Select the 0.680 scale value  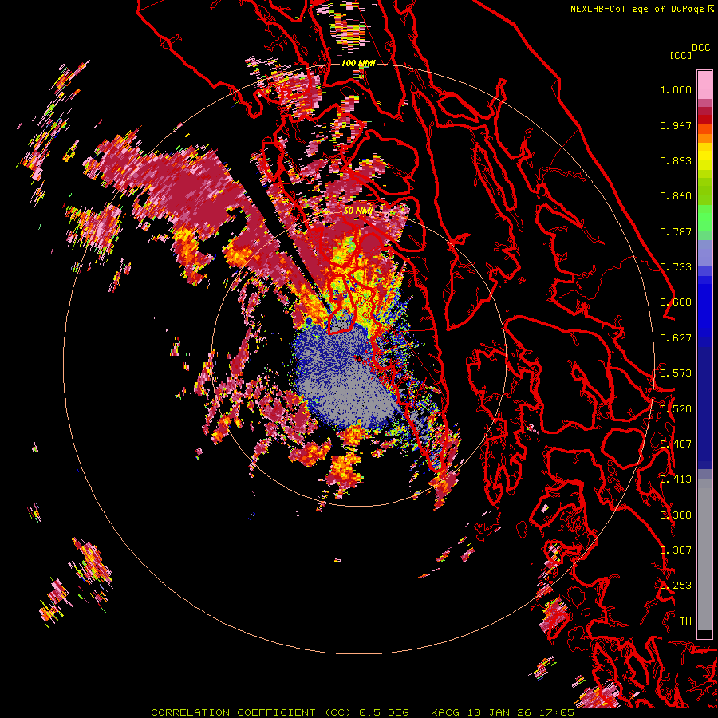click(676, 302)
